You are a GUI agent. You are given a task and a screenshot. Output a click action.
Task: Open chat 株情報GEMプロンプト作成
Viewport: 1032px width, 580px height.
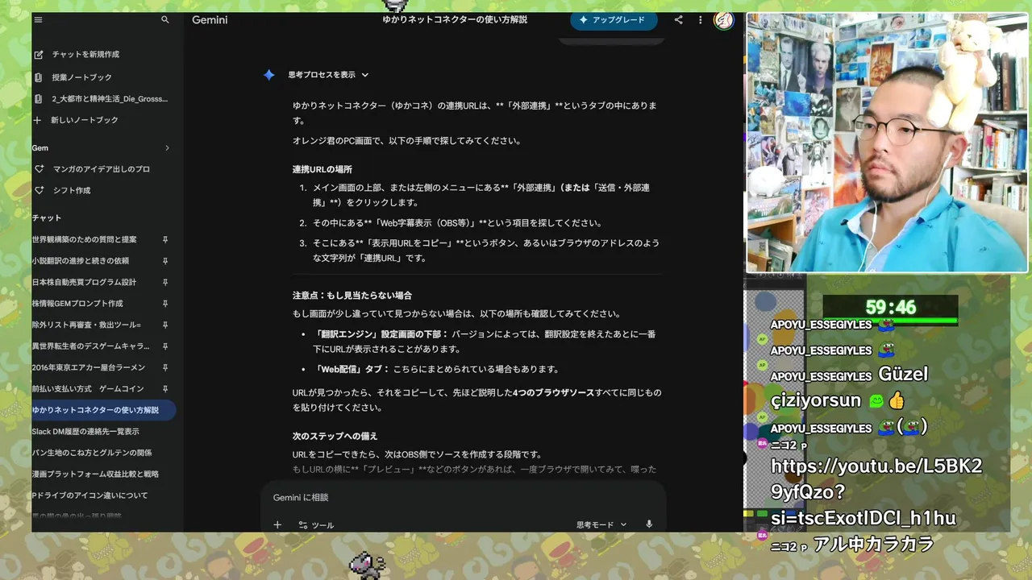[77, 304]
